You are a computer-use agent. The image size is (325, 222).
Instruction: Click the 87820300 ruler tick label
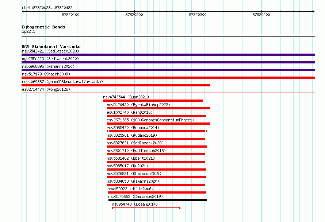click(198, 15)
